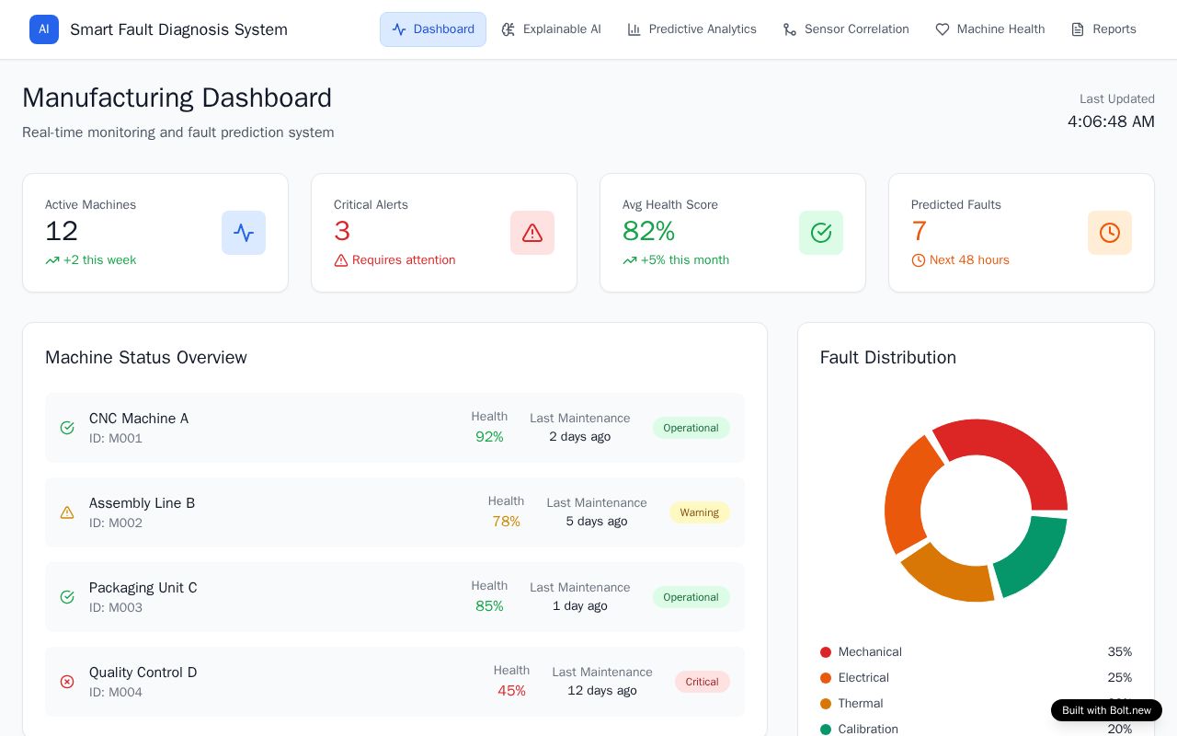
Task: Click the 4:06:48 AM last updated time
Action: click(1111, 121)
